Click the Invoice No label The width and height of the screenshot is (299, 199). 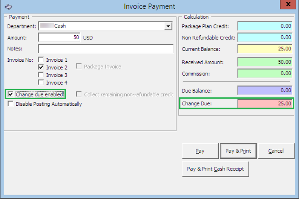pyautogui.click(x=20, y=60)
